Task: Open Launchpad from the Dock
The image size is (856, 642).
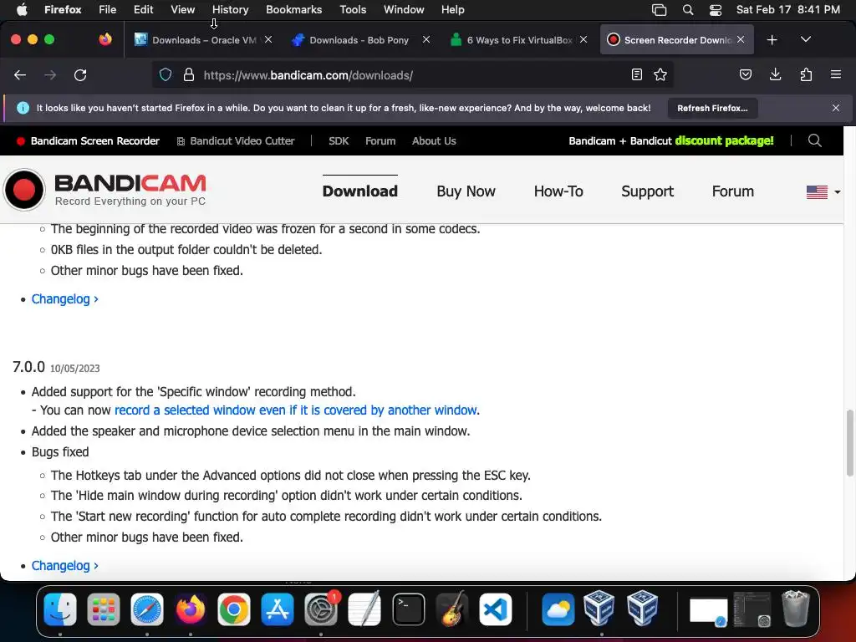Action: [103, 609]
